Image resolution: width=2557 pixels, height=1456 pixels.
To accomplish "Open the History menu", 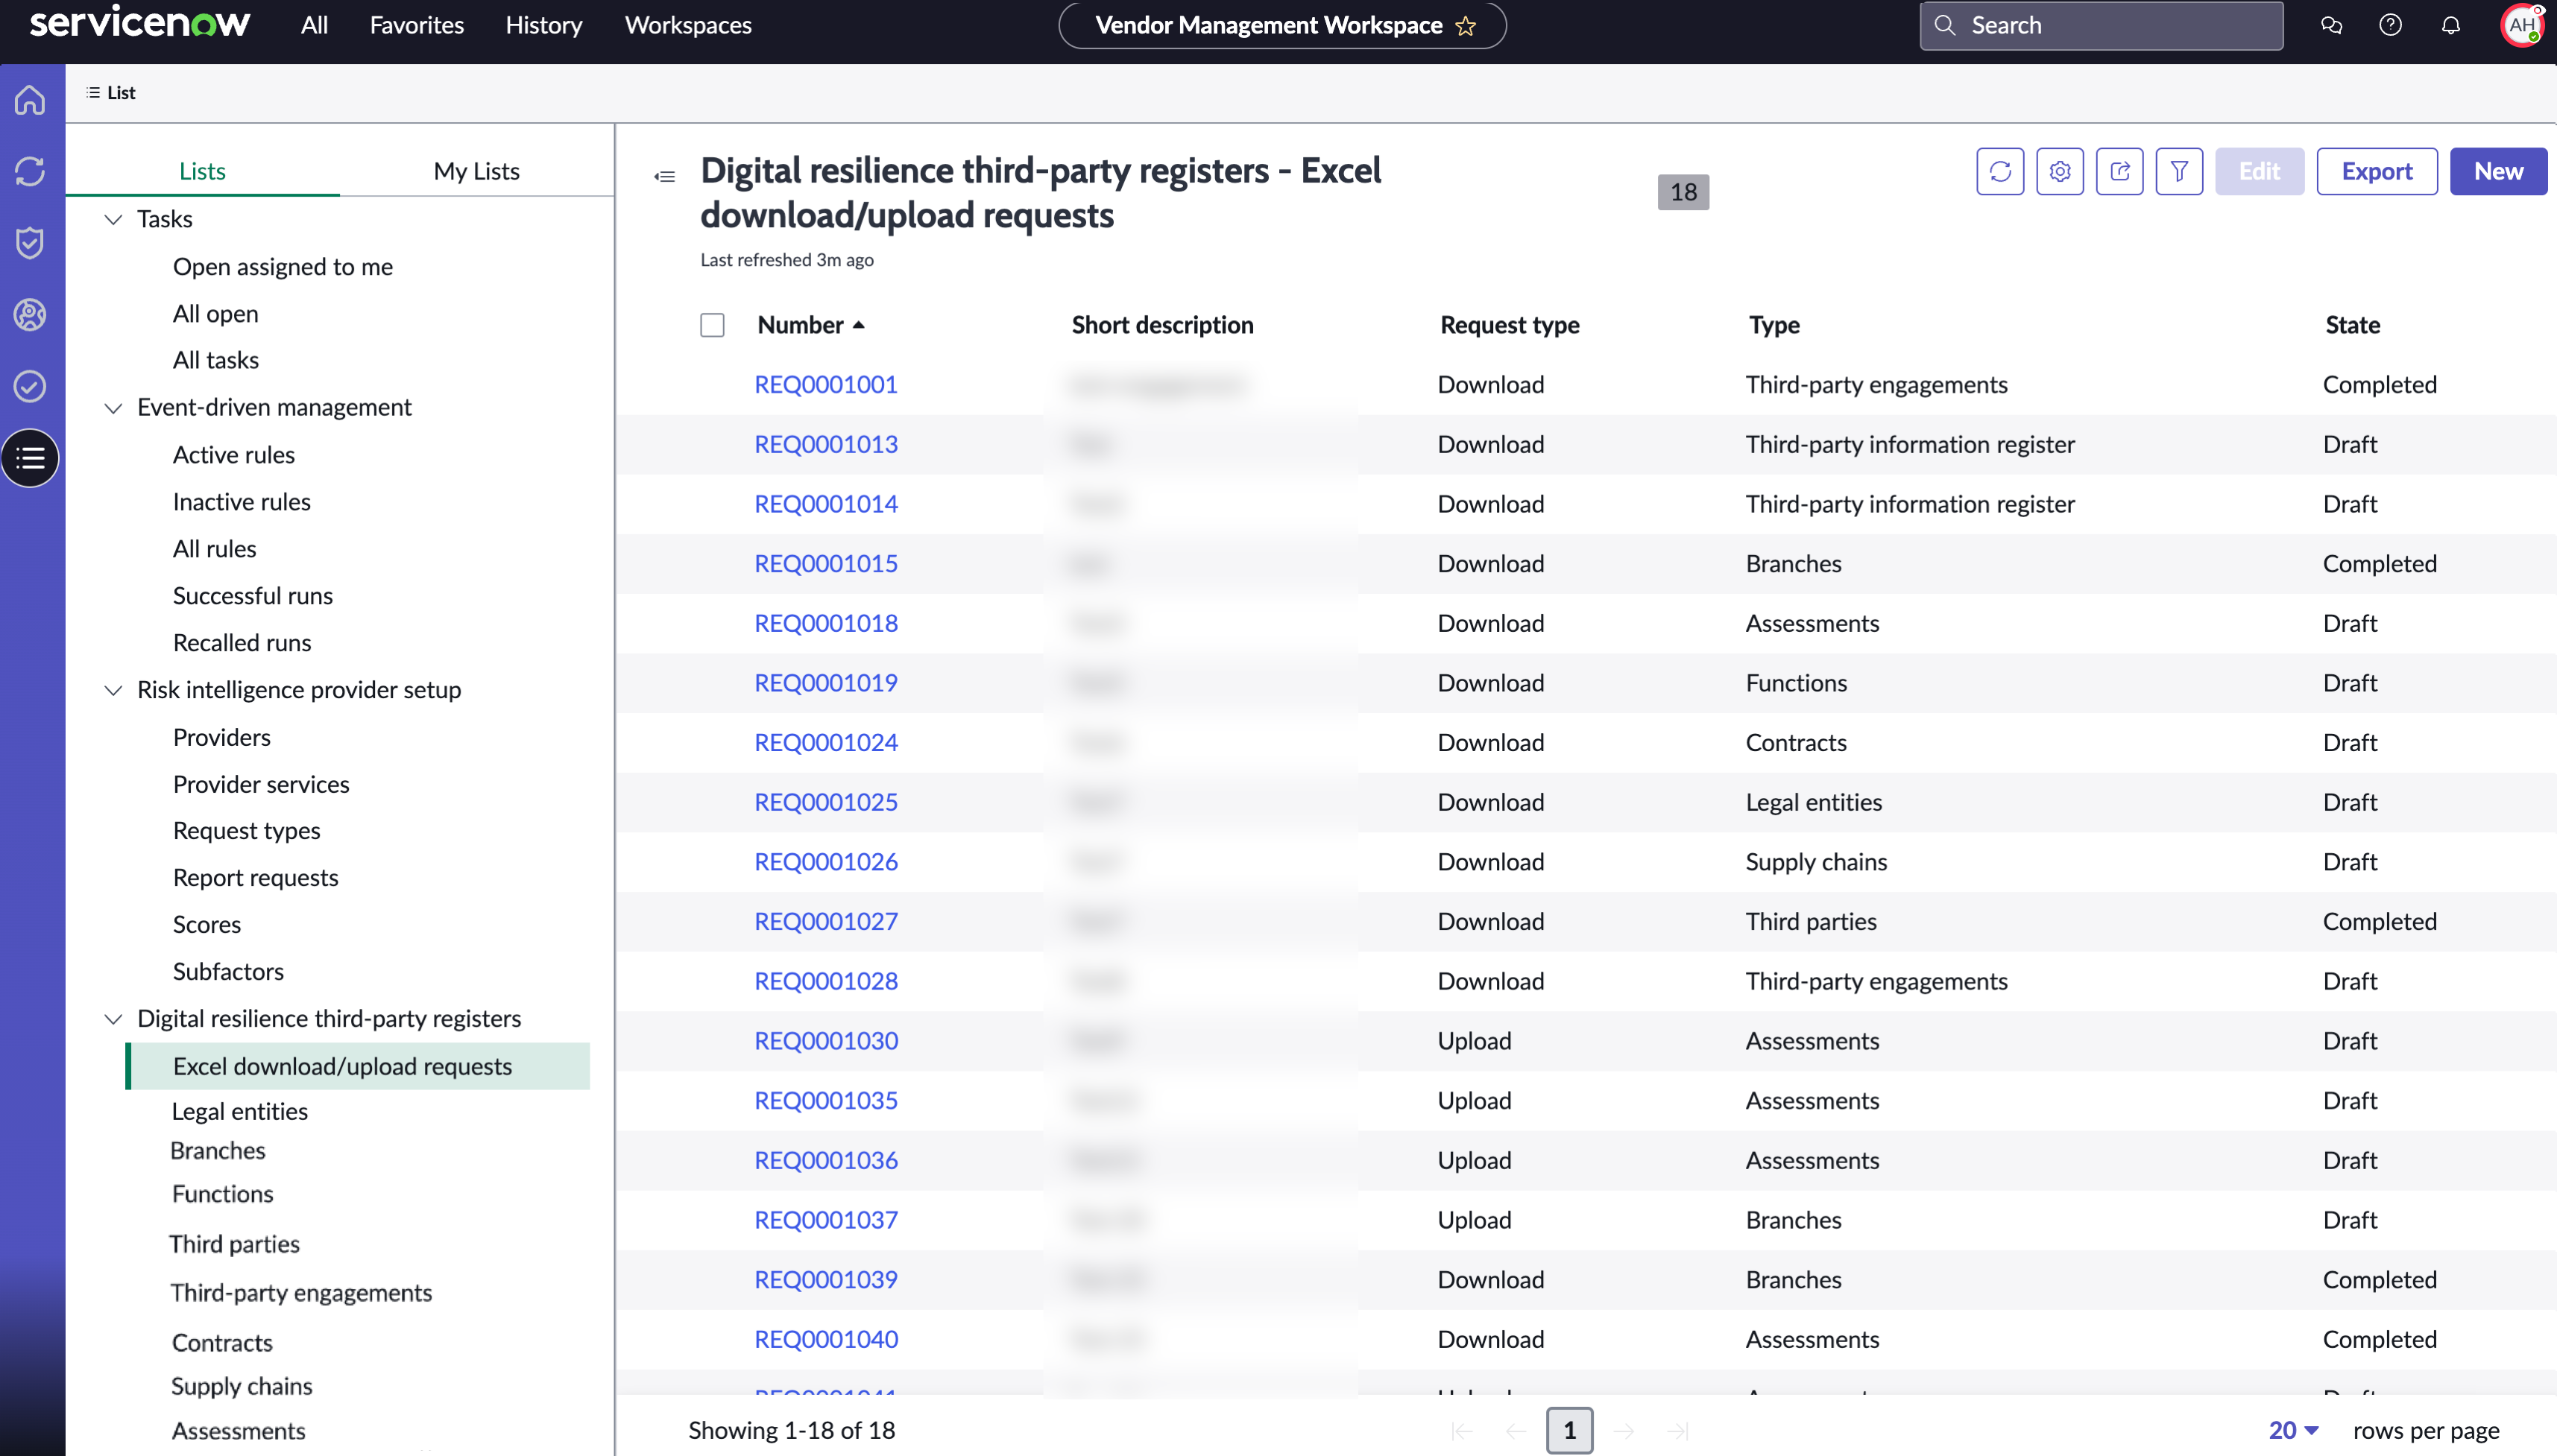I will click(x=543, y=25).
